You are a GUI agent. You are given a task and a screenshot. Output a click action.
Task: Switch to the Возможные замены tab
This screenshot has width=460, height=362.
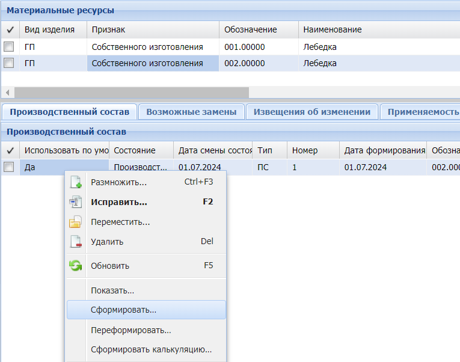[x=191, y=112]
